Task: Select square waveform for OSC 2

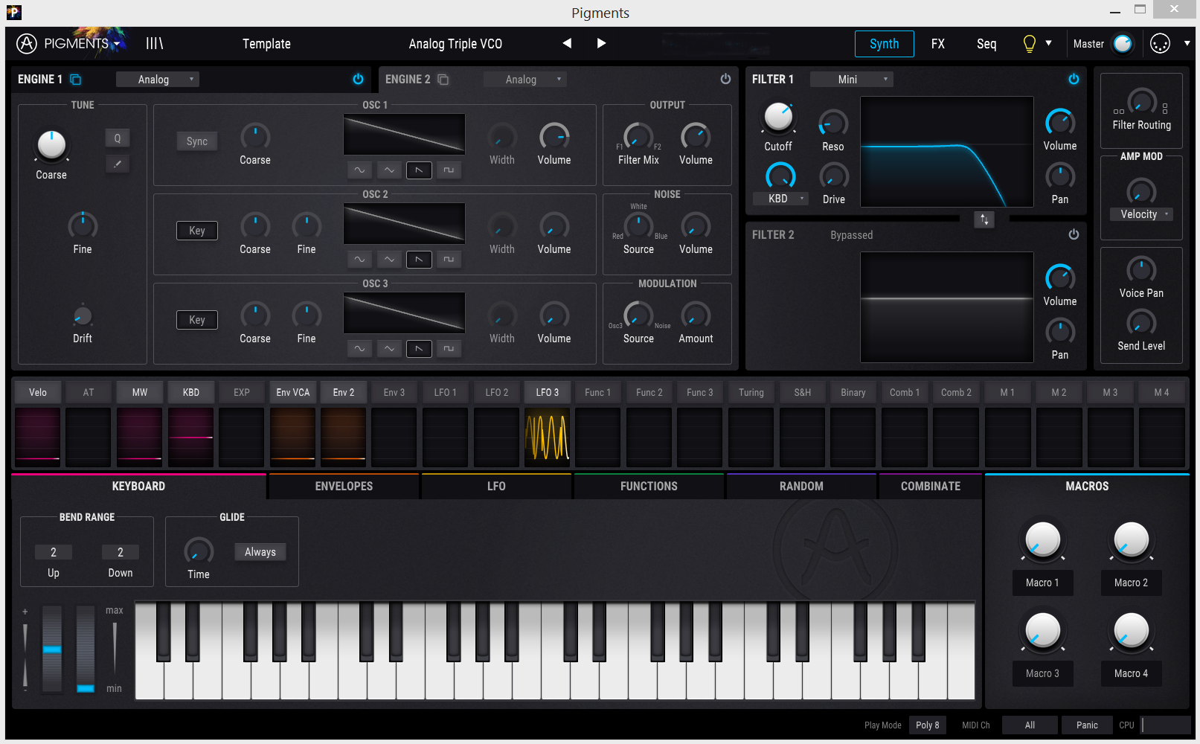Action: point(449,260)
